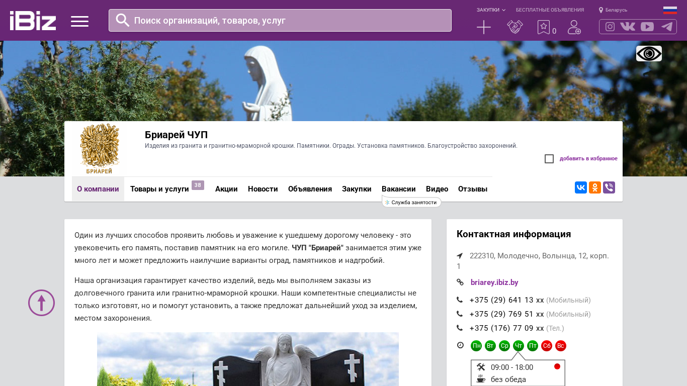Switch language via Russian flag

pyautogui.click(x=670, y=10)
